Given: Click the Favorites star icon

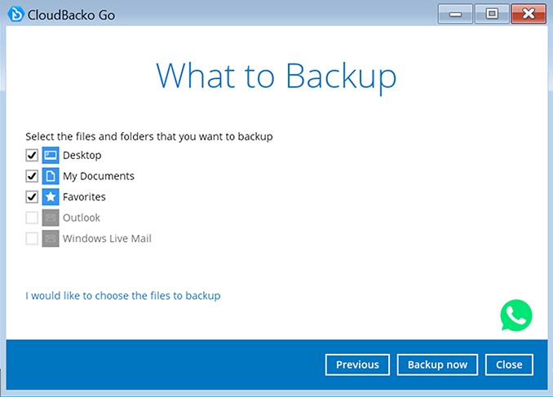Looking at the screenshot, I should click(x=51, y=196).
